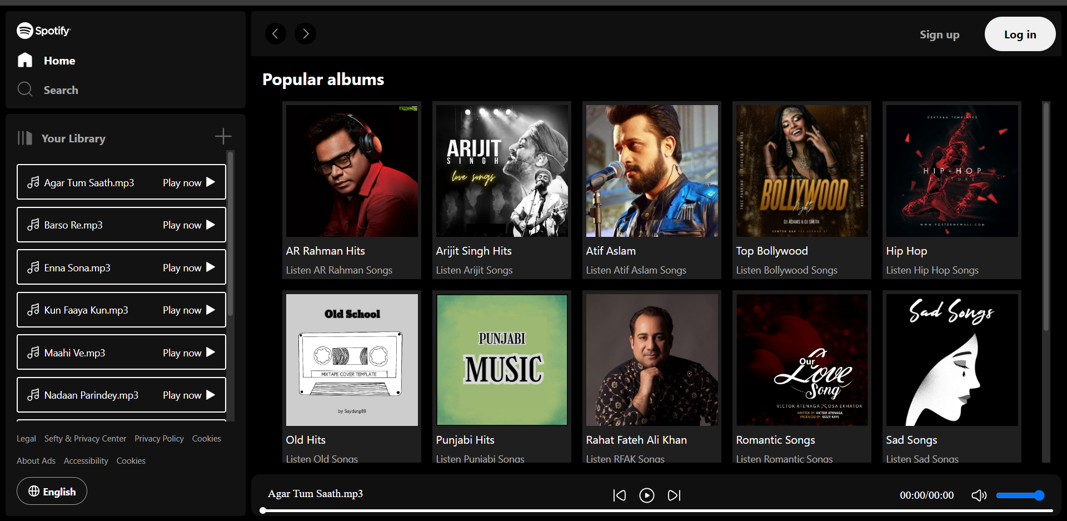
Task: Select the Agar Tum Saath.mp3 song title
Action: click(89, 182)
